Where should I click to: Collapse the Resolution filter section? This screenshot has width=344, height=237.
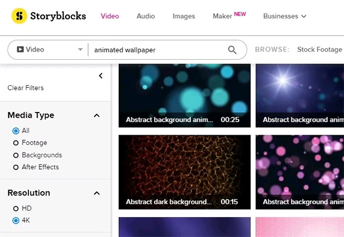coord(97,193)
